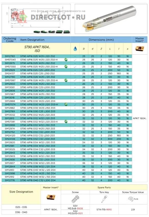The height and width of the screenshot is (217, 149).
Task: Click the blue coolant droplet icon
Action: coord(75,49)
